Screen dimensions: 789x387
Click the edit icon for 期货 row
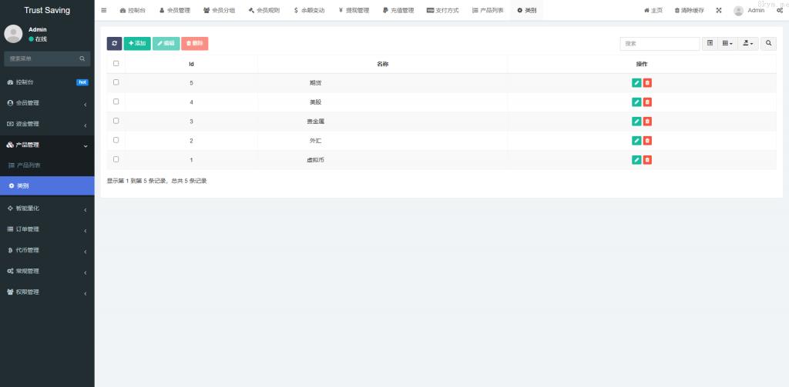click(636, 83)
